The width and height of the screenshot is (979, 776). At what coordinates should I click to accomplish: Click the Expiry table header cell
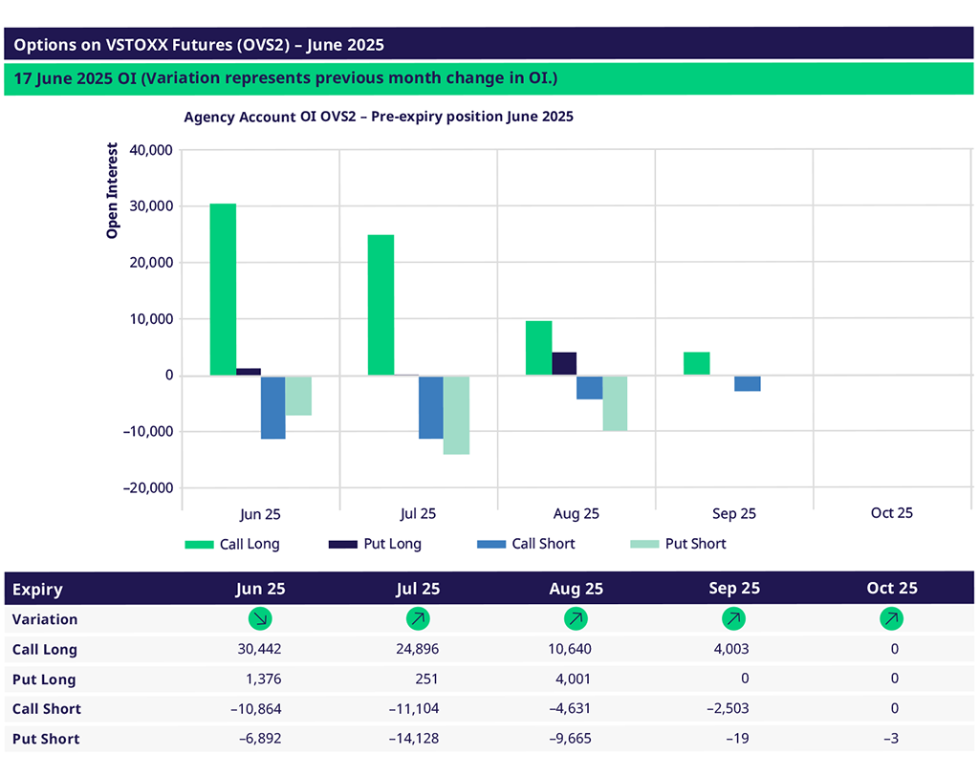[37, 589]
